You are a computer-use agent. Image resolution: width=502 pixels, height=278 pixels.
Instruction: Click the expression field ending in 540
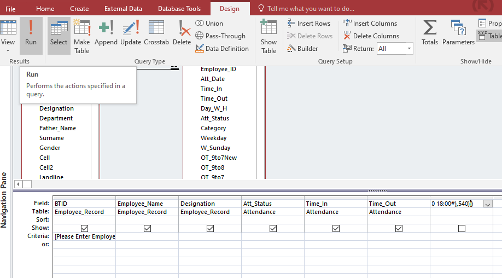tap(457, 204)
